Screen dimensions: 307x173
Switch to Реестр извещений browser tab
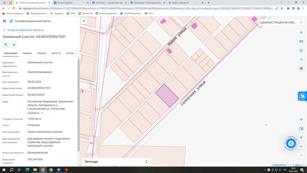coord(185,3)
